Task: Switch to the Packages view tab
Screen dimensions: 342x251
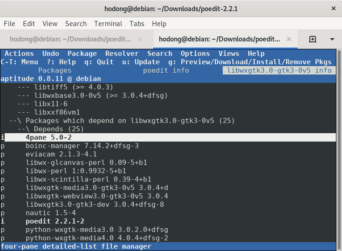Action: pyautogui.click(x=55, y=70)
